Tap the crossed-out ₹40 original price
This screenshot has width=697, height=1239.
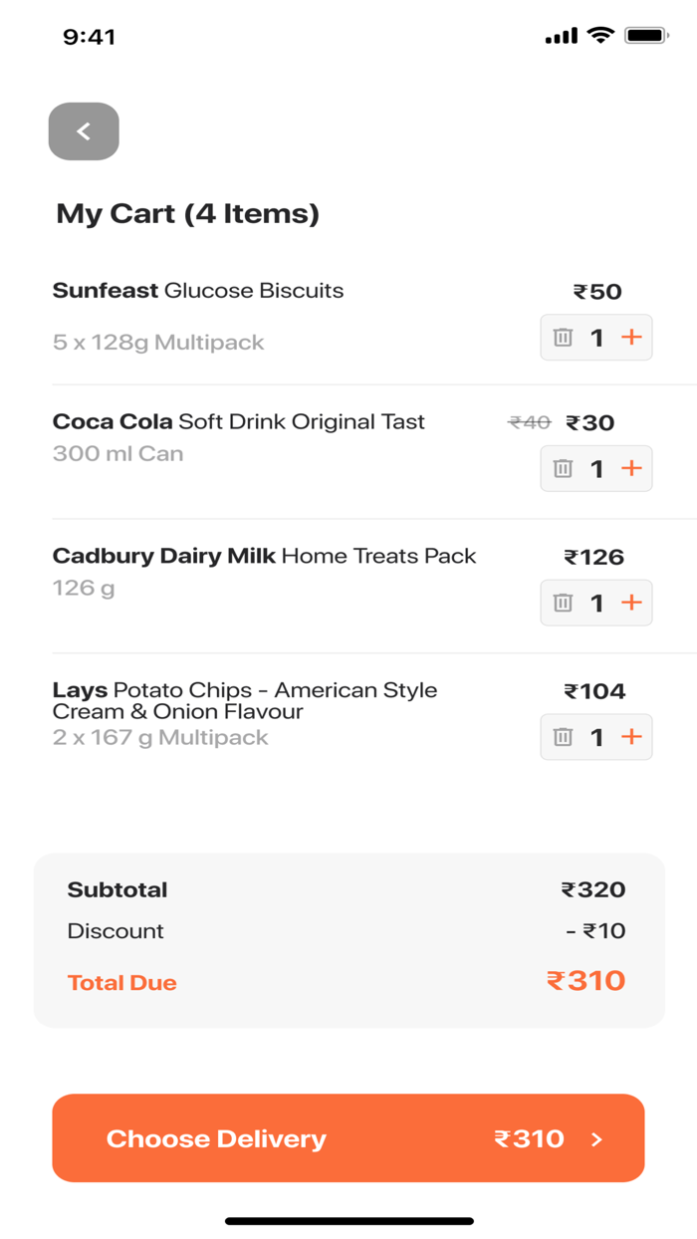pyautogui.click(x=529, y=423)
